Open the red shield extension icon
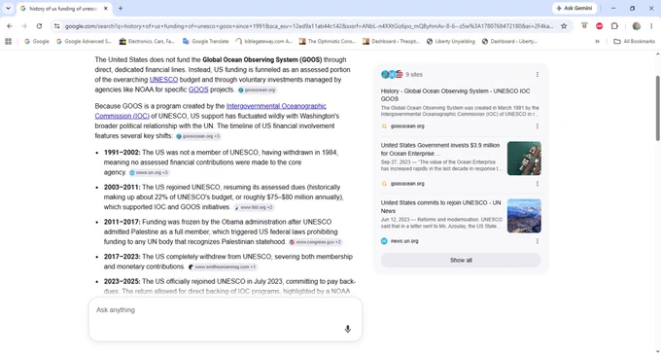 584,26
